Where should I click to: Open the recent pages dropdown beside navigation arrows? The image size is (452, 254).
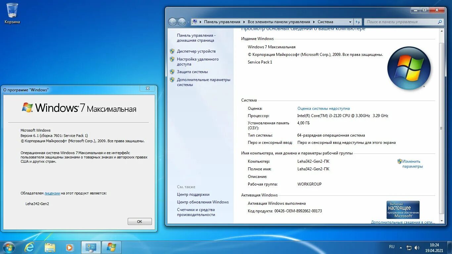click(x=188, y=22)
